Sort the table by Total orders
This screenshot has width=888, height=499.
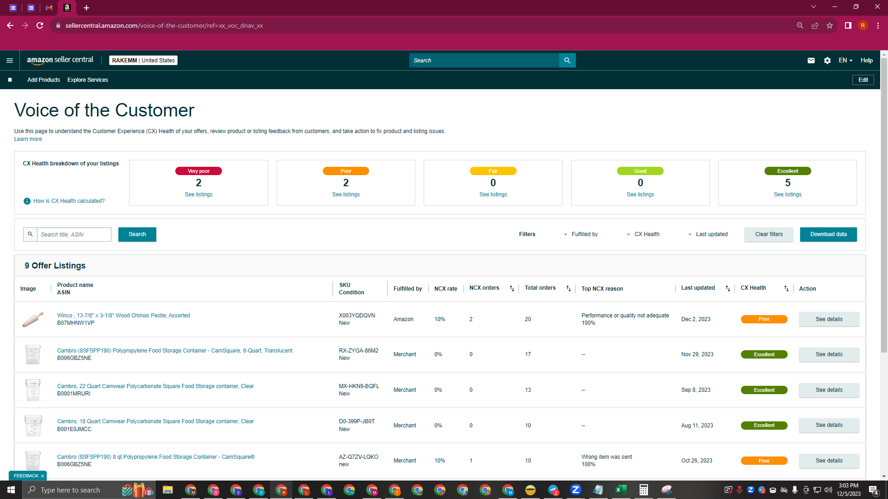(x=568, y=288)
